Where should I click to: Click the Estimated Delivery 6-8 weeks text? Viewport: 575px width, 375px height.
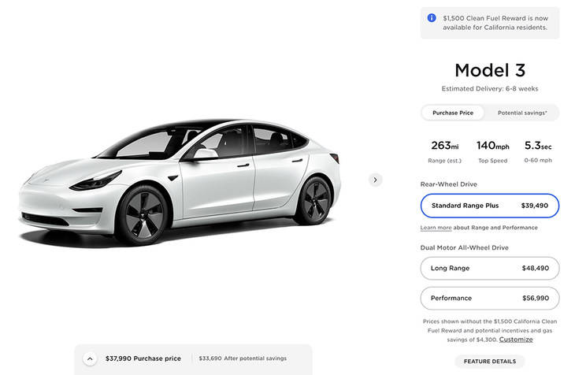point(489,89)
